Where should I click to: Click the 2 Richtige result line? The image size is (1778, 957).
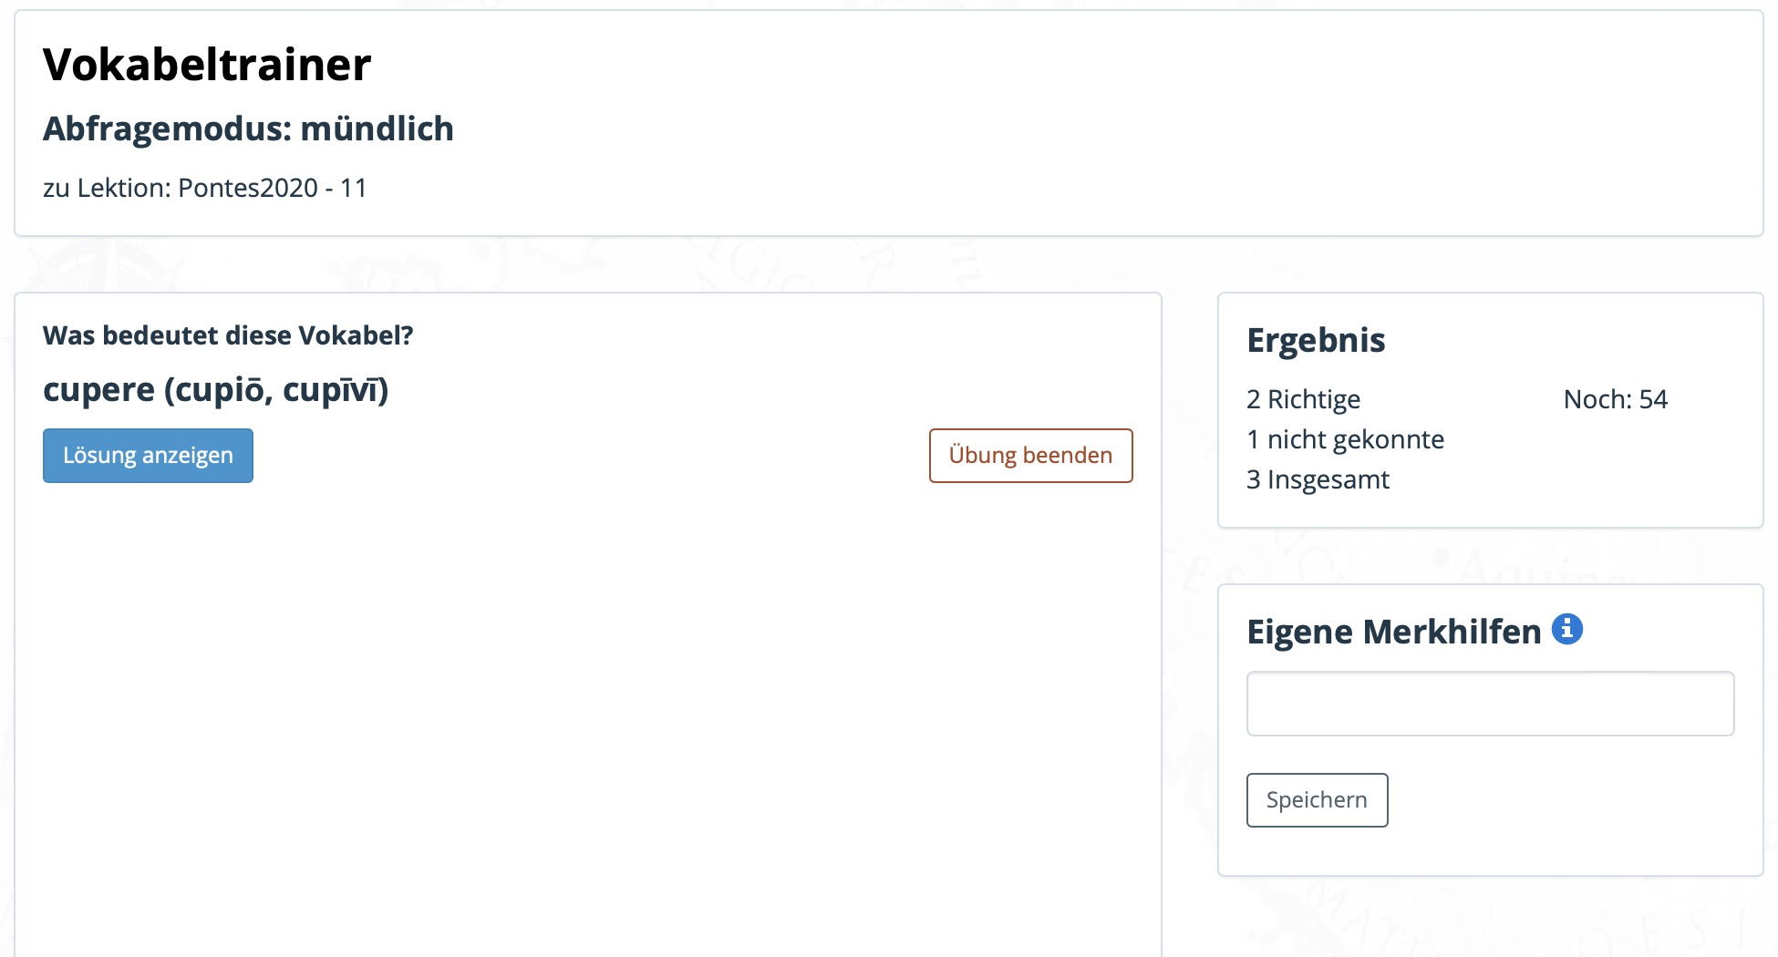click(x=1303, y=399)
